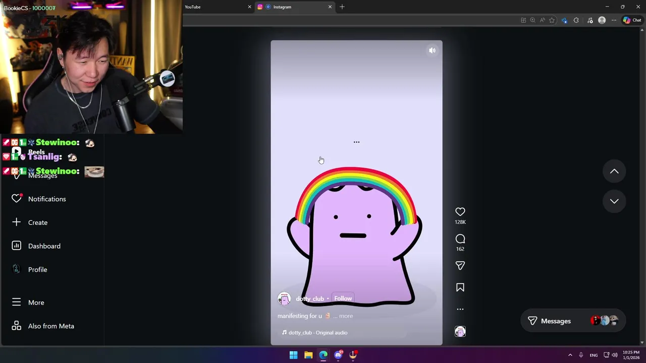Image resolution: width=646 pixels, height=363 pixels.
Task: Open a new browser tab
Action: (342, 7)
